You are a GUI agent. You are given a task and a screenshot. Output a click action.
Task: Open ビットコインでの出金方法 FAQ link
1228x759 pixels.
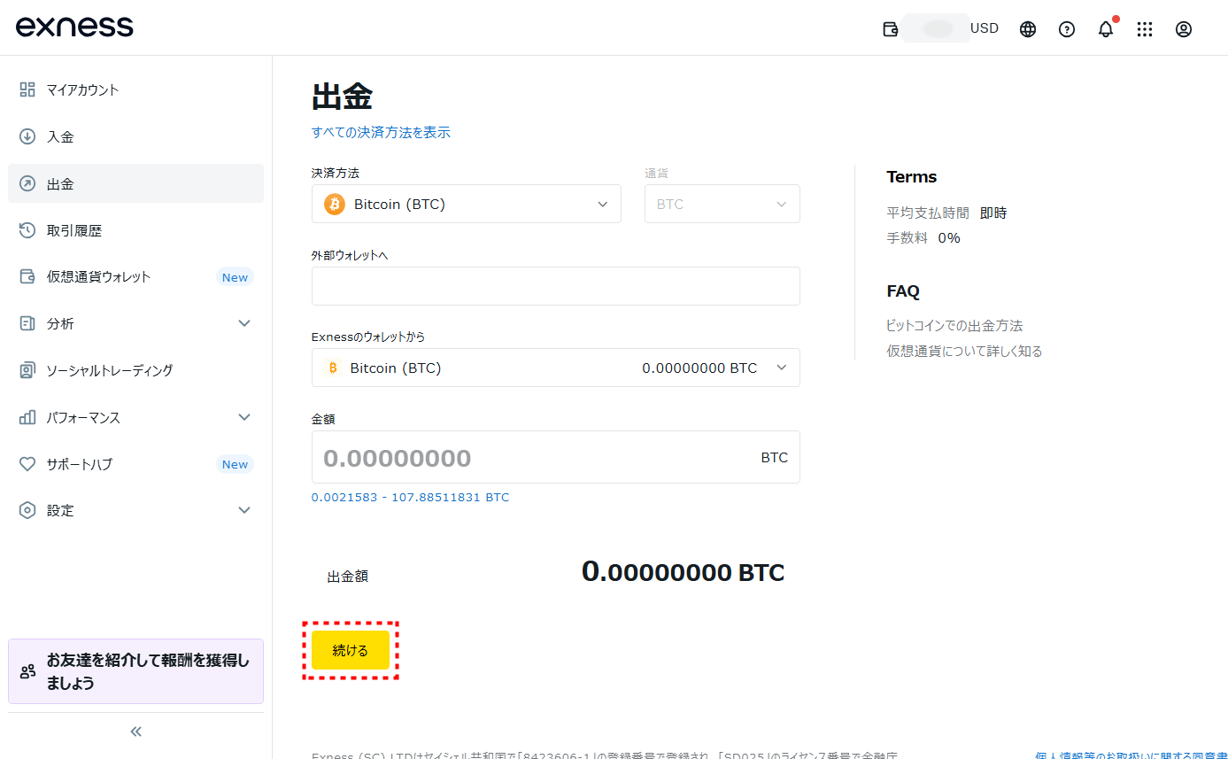pyautogui.click(x=954, y=325)
